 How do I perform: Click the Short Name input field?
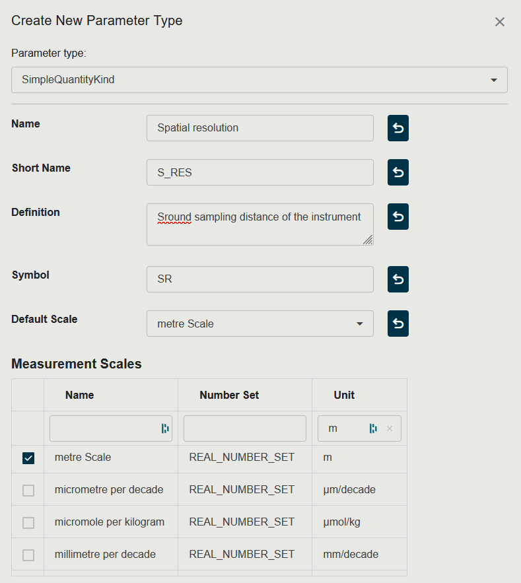tap(260, 172)
